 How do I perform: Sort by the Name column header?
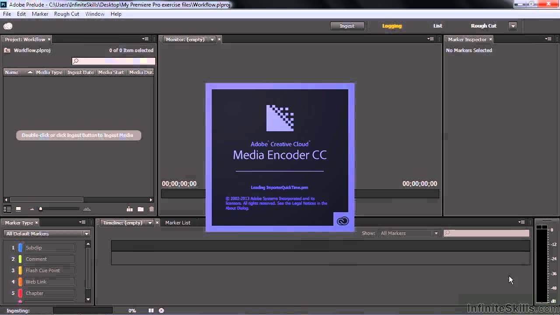tap(19, 72)
